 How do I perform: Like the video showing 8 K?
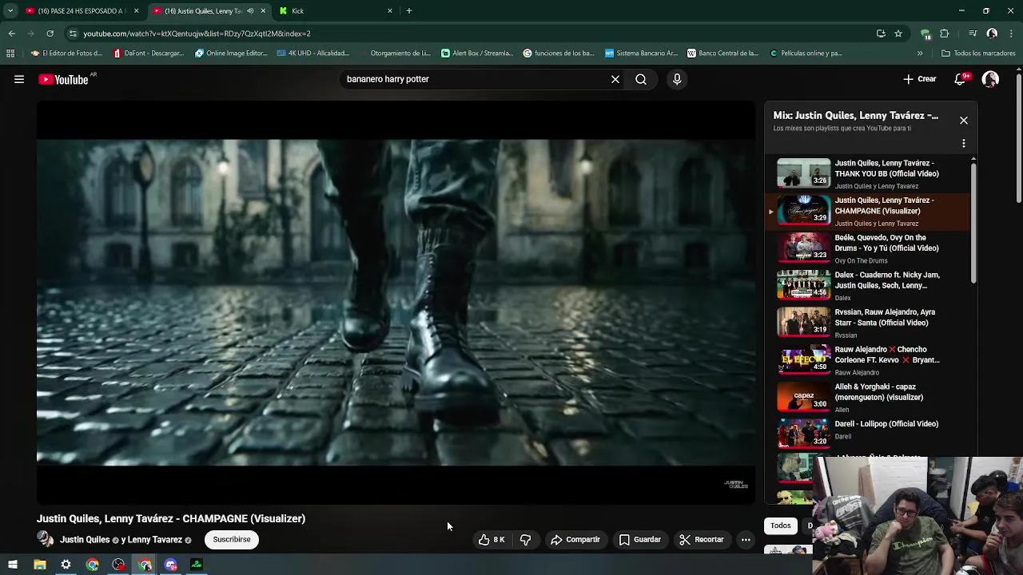[492, 540]
